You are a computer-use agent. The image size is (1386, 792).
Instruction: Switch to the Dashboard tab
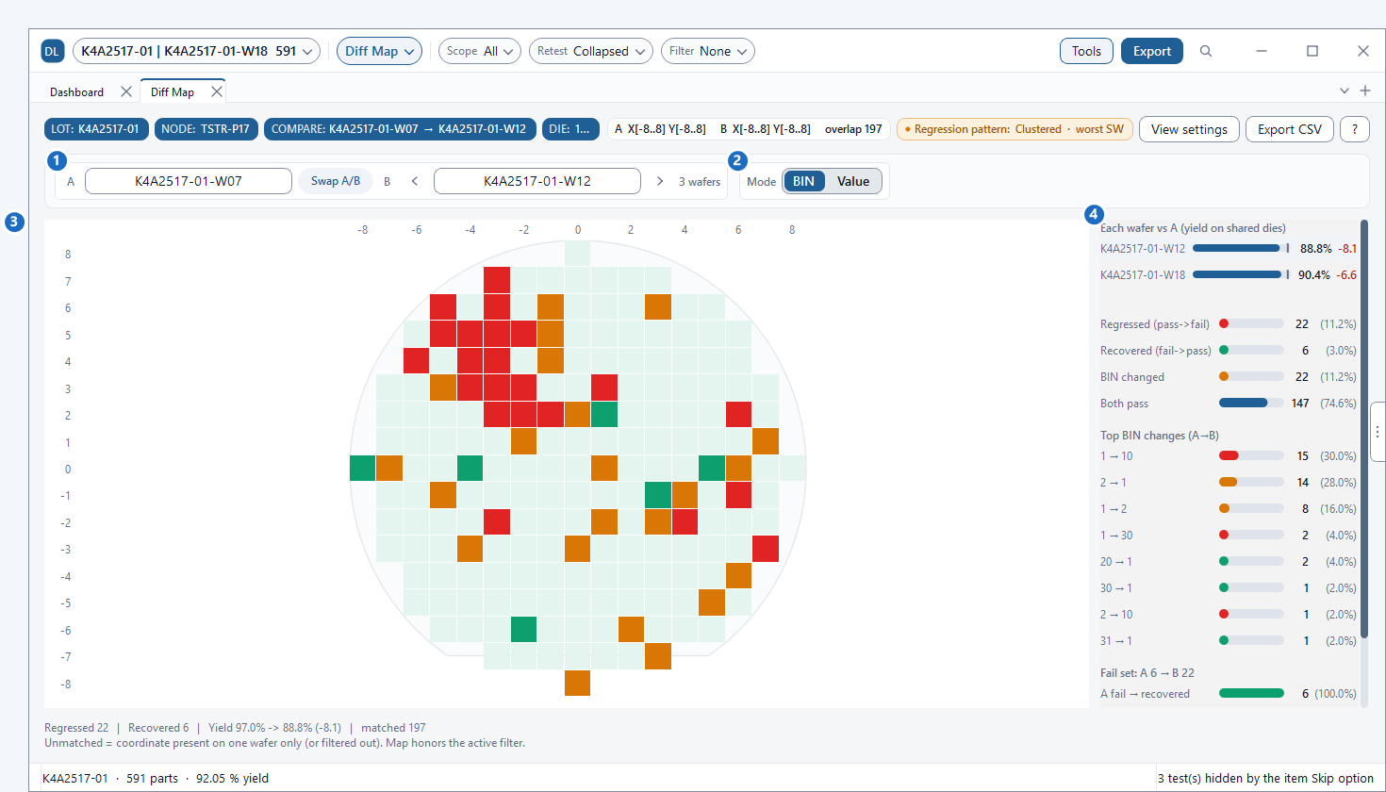pyautogui.click(x=76, y=91)
